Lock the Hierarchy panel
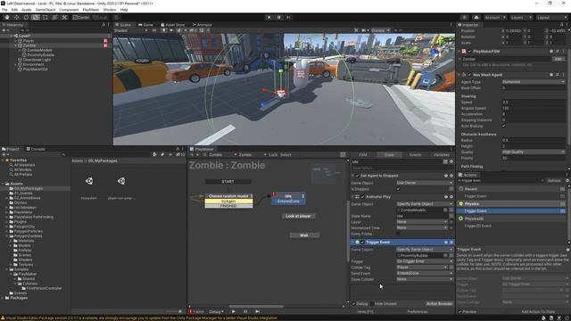Screen dimensions: 571x321 tap(103, 25)
